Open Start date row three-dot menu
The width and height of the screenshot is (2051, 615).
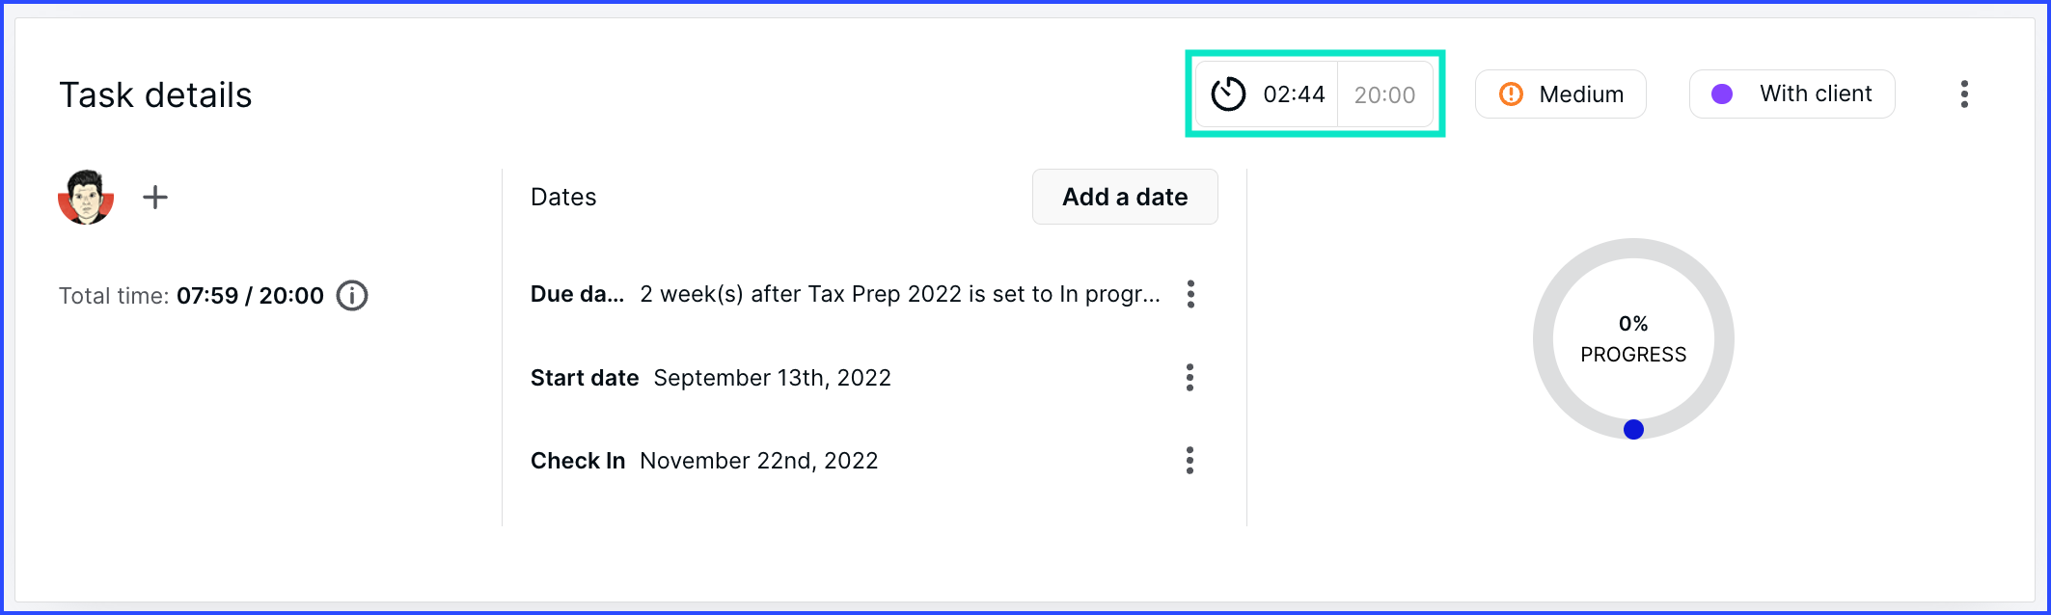tap(1190, 378)
